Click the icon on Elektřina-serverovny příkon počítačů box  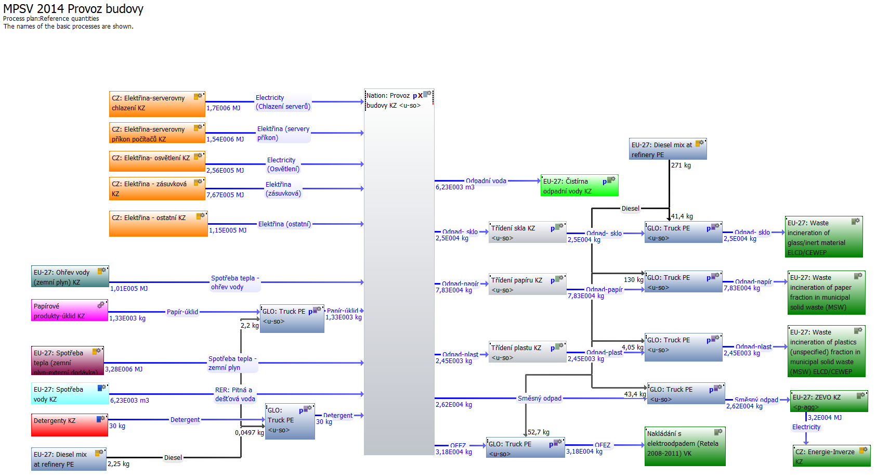198,127
